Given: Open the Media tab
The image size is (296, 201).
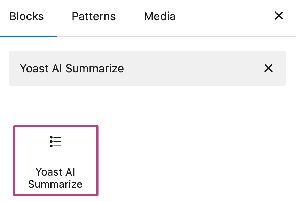Looking at the screenshot, I should [x=159, y=16].
